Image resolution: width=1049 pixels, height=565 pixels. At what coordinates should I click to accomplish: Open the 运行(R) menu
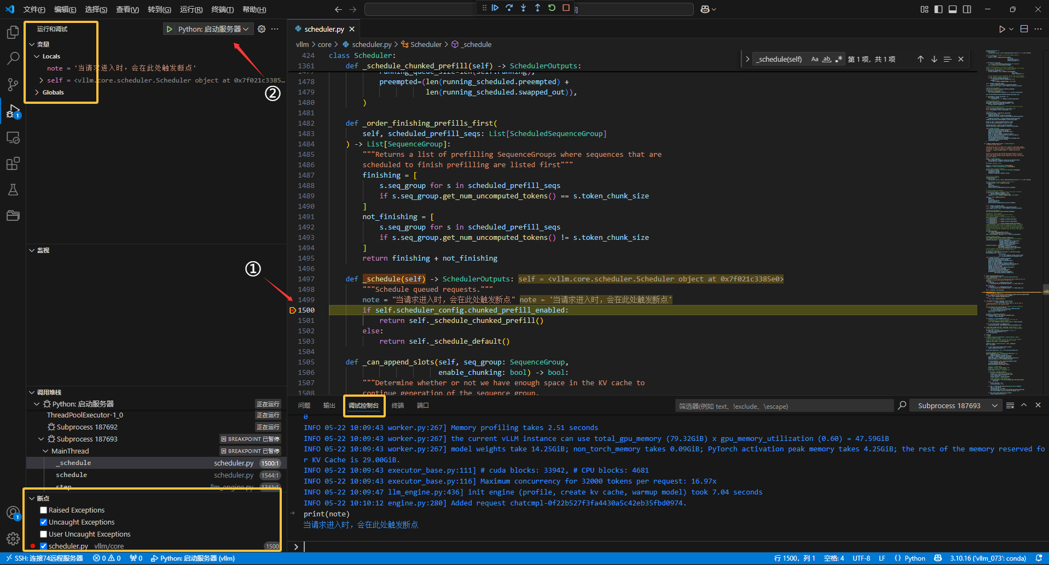pos(191,9)
